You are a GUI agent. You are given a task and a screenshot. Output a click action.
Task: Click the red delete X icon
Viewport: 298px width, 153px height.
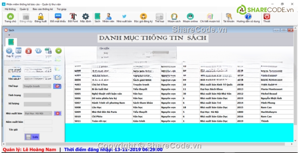tap(28, 51)
